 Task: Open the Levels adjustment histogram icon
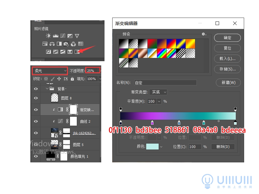point(55,36)
